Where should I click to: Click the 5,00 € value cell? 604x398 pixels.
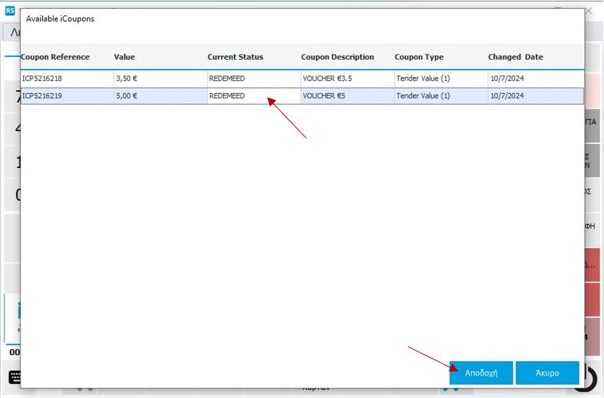pyautogui.click(x=126, y=96)
